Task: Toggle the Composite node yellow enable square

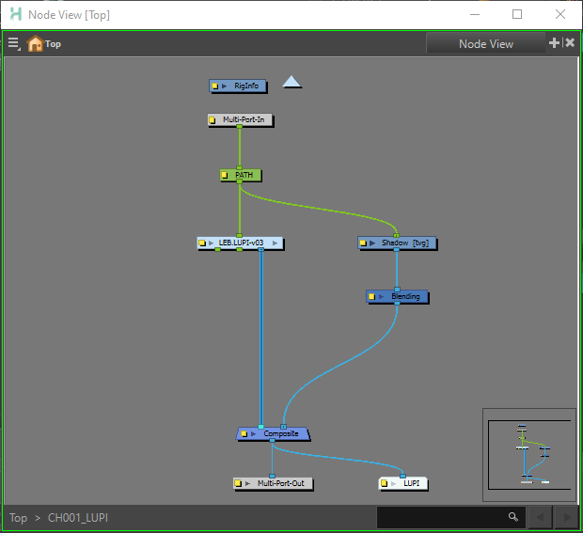Action: [x=244, y=434]
